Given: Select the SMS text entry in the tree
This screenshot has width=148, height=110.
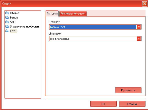Looking at the screenshot, I should [13, 22].
